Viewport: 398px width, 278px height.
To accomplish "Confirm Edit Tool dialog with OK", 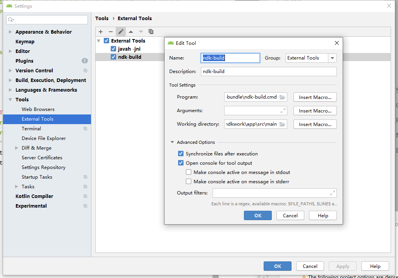I will tap(258, 216).
